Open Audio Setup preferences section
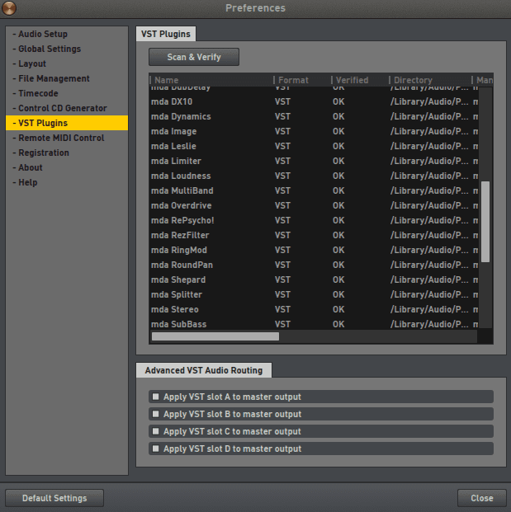The height and width of the screenshot is (512, 511). 43,34
